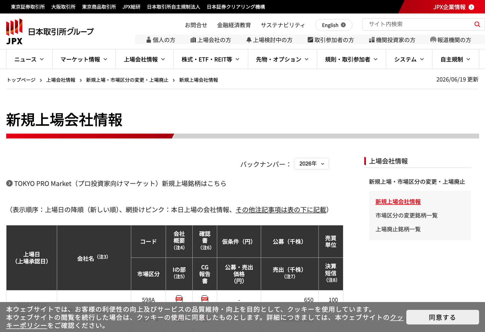The image size is (485, 332).
Task: Agree to cookies with 同意する
Action: pyautogui.click(x=442, y=317)
